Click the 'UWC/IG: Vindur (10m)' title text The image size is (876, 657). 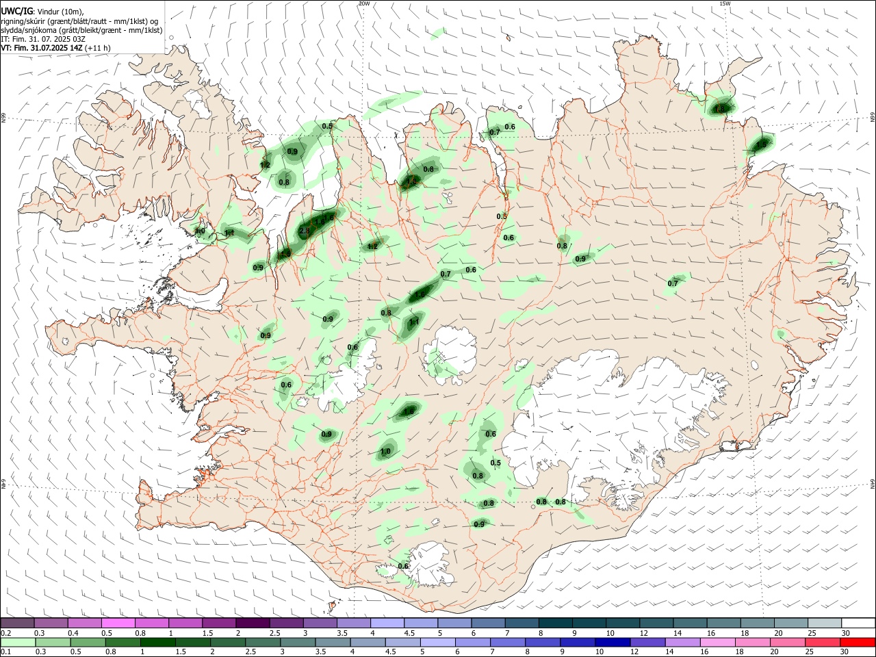point(42,12)
